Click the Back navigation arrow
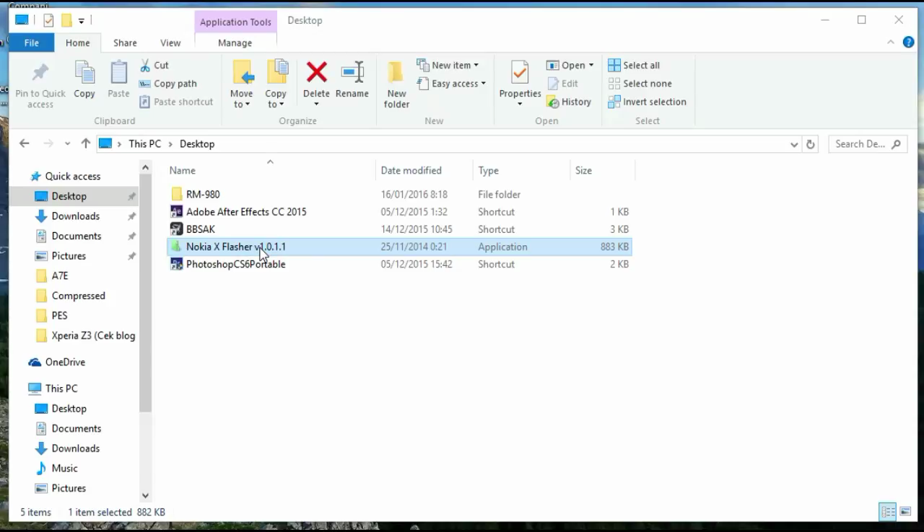Image resolution: width=924 pixels, height=532 pixels. pos(24,143)
